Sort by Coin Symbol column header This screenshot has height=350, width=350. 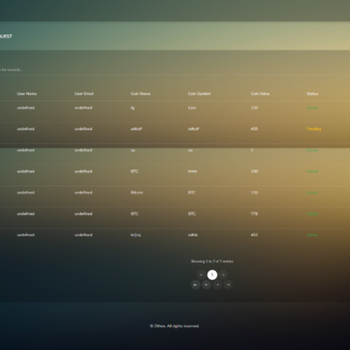199,94
